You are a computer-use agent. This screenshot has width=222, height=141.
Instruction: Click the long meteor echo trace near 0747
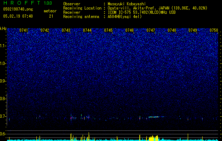pos(156,117)
